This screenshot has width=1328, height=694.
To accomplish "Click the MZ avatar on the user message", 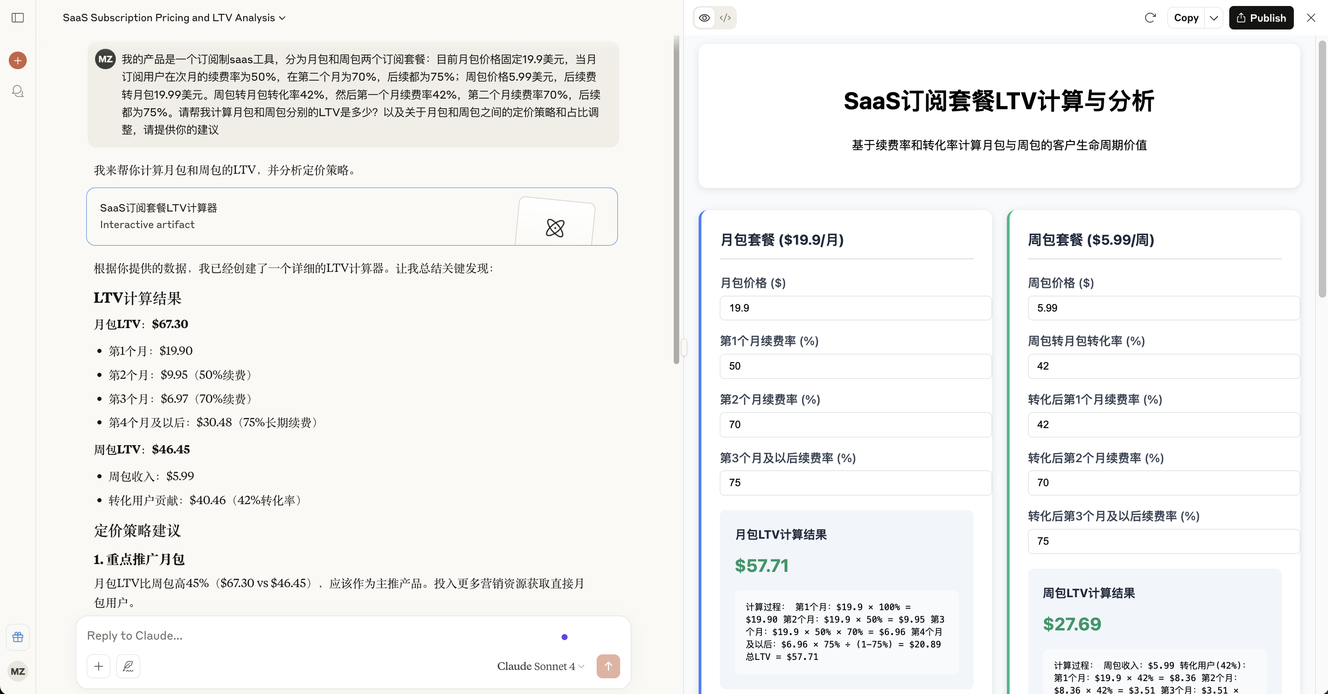I will coord(105,59).
